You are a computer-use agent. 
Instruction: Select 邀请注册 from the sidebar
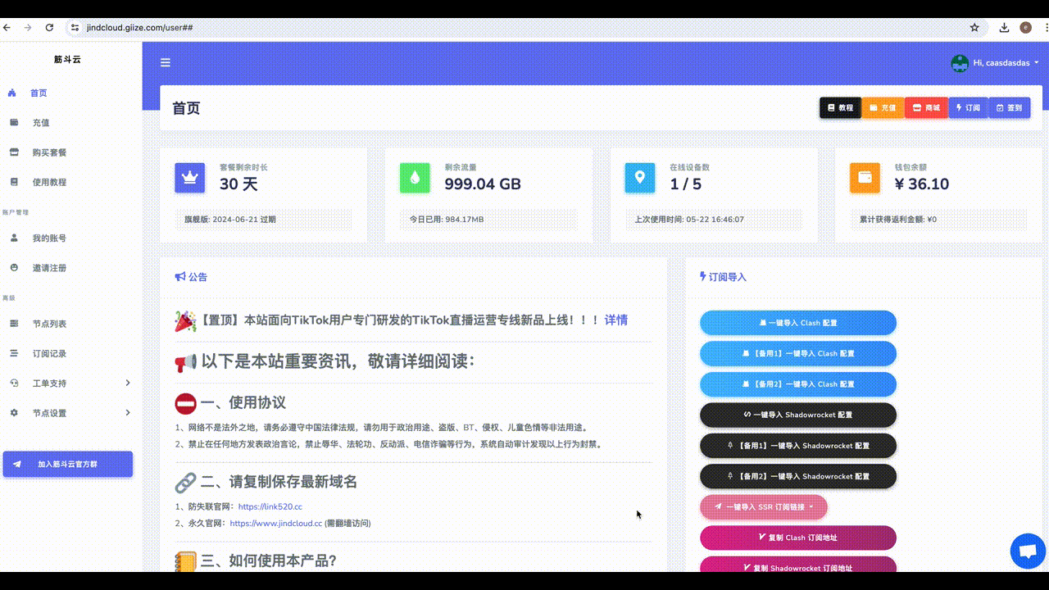49,268
